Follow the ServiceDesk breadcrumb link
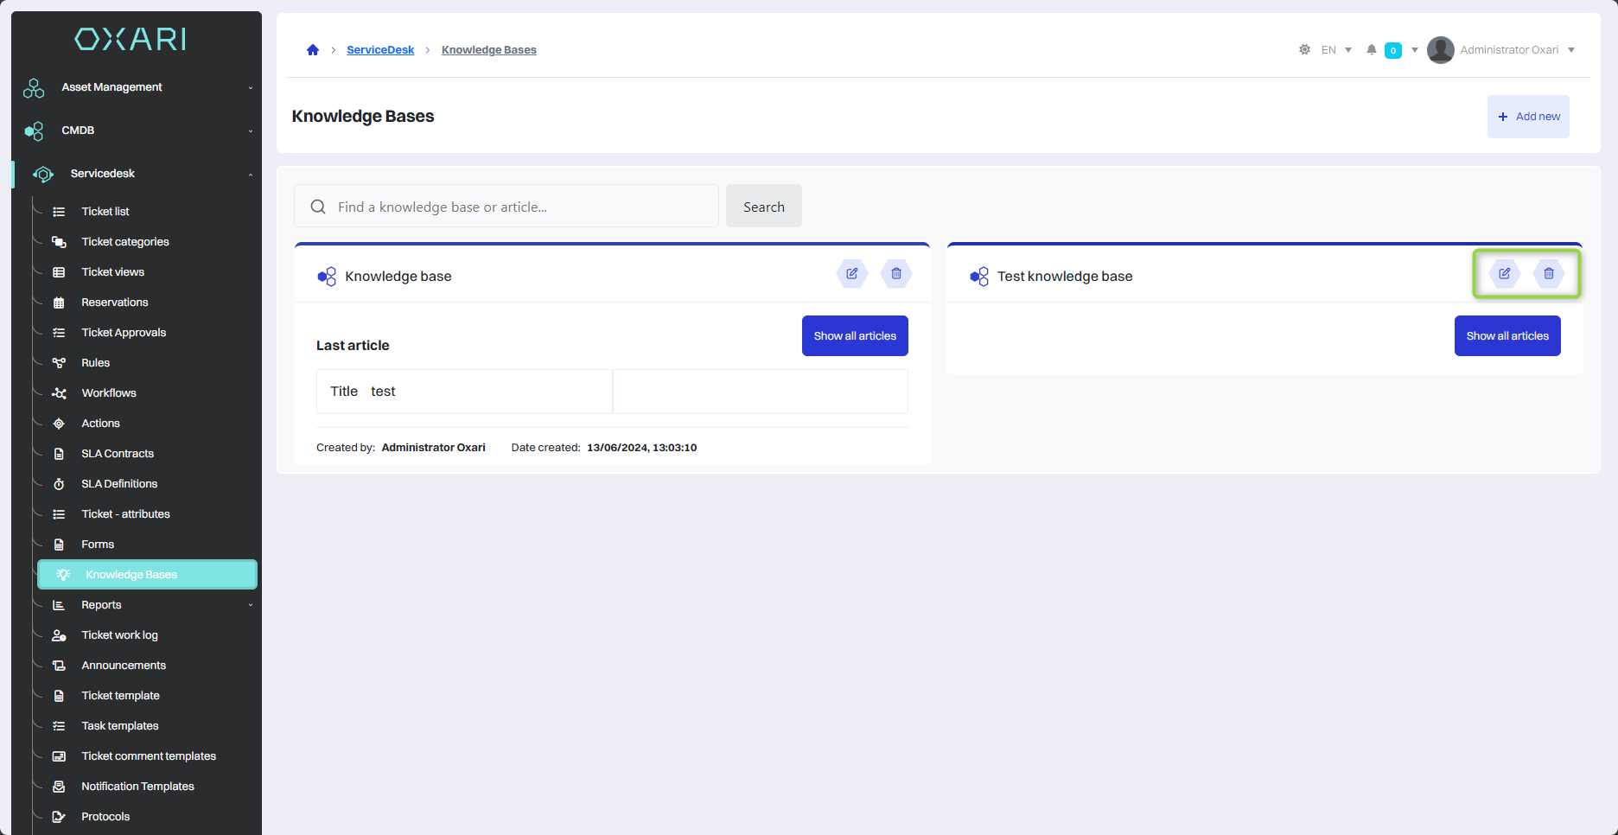Viewport: 1618px width, 835px height. coord(380,50)
